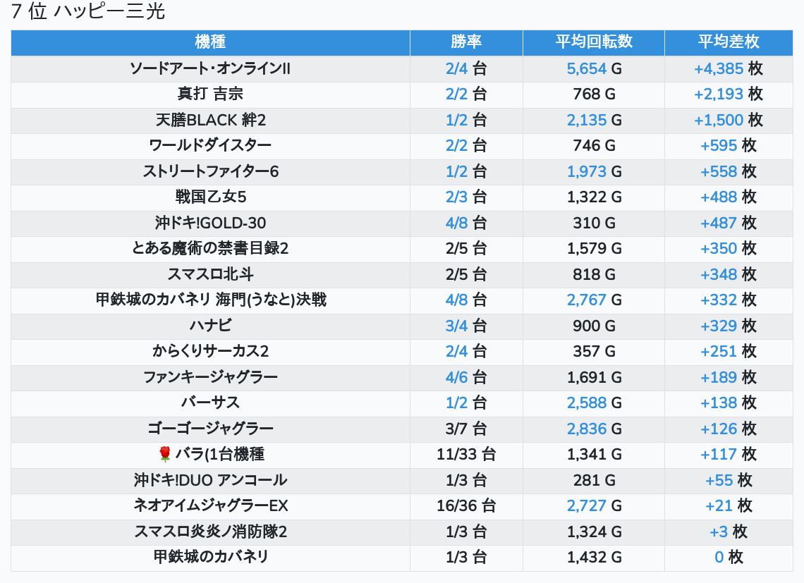Click the +4,385 枚 difference value
Screen dimensions: 804x583
pyautogui.click(x=729, y=68)
